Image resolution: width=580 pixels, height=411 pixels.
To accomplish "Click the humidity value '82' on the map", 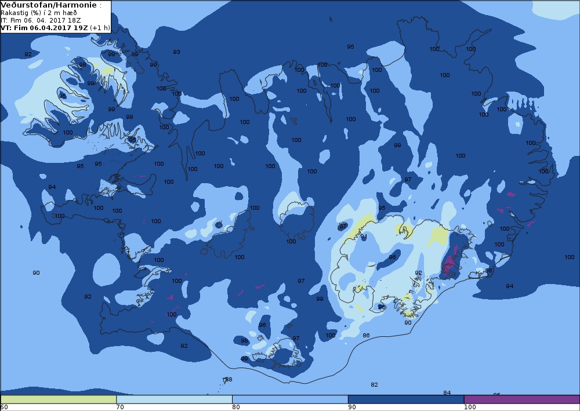I will click(x=374, y=385).
